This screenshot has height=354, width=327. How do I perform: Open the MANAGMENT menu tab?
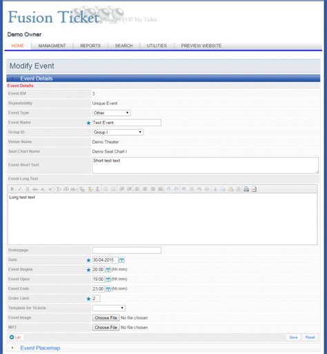pyautogui.click(x=52, y=46)
